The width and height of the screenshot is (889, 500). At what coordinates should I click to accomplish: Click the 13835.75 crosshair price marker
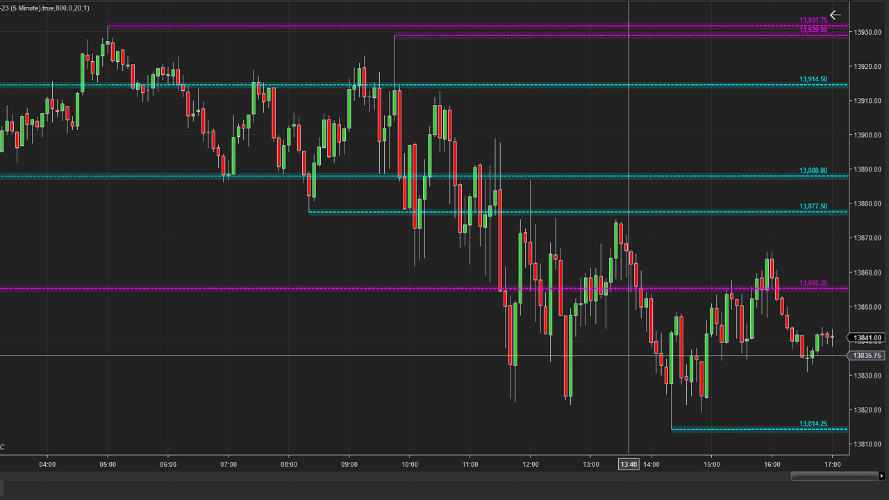tap(867, 356)
